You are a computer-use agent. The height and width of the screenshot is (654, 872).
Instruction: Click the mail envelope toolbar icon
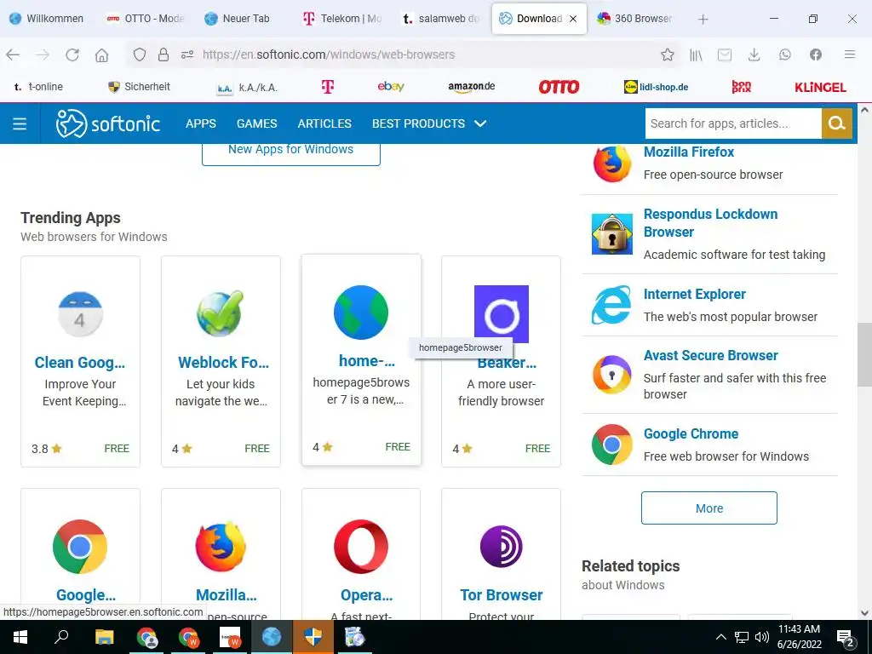point(725,54)
